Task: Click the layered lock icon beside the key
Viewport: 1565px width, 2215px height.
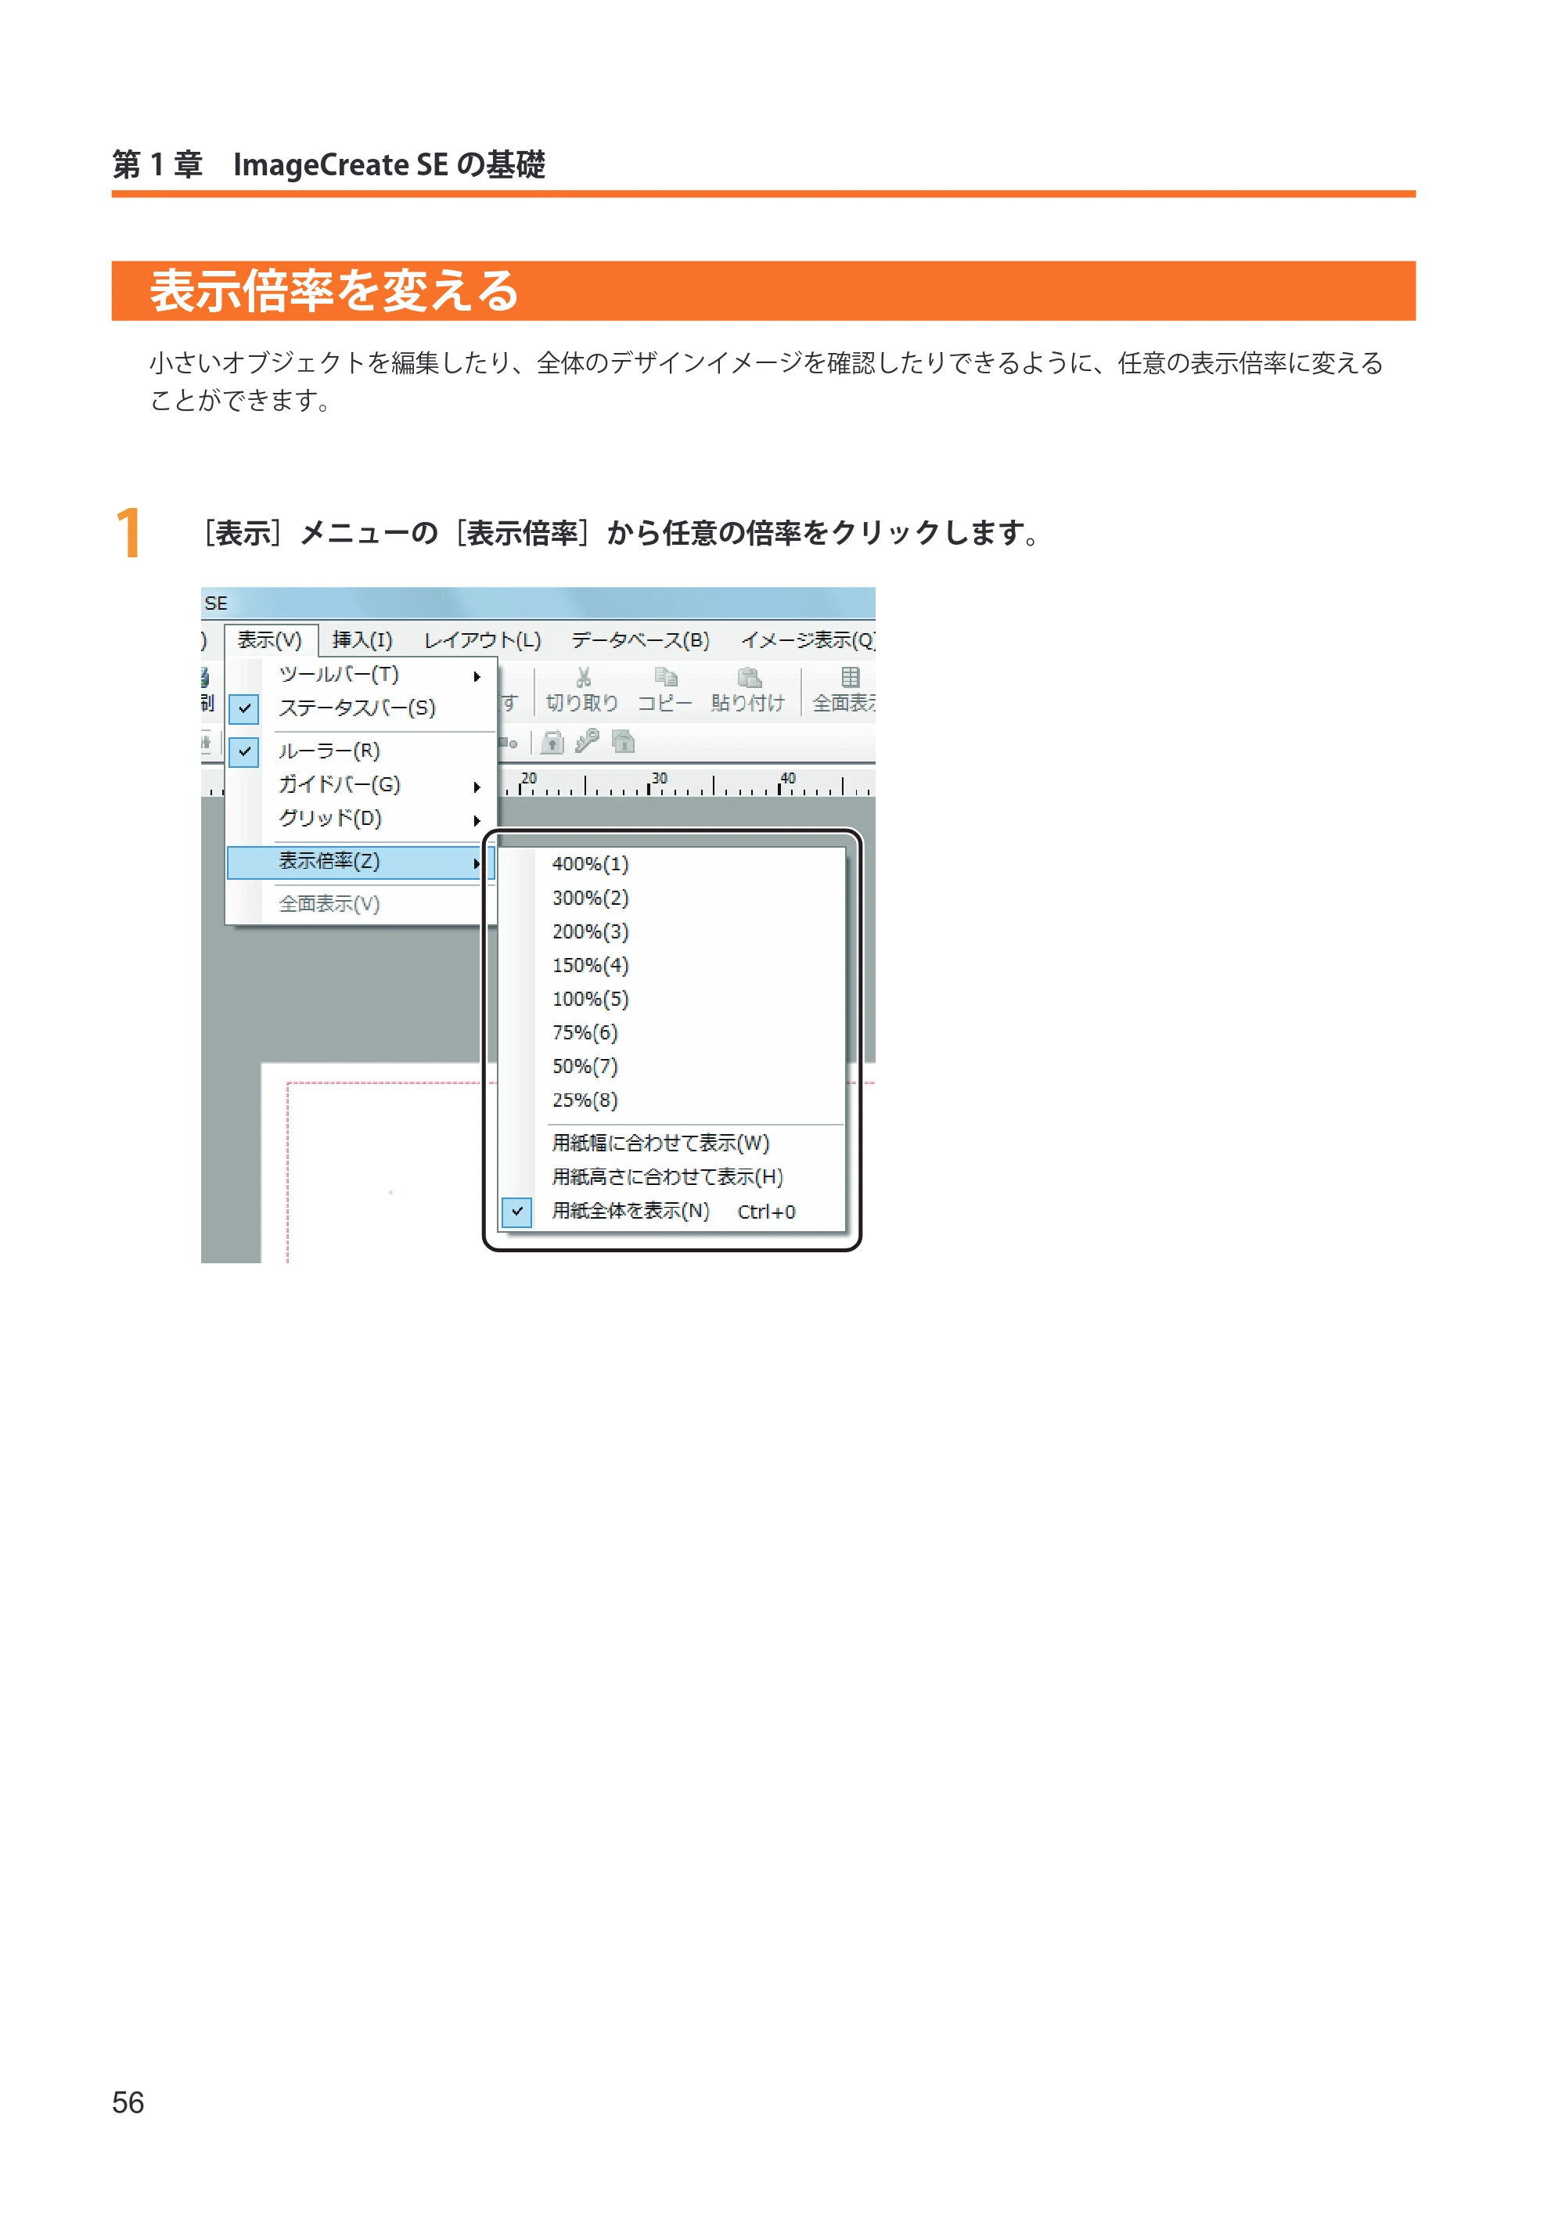Action: (624, 741)
